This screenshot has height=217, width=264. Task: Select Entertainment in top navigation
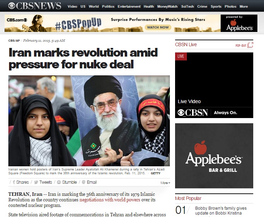point(129,6)
